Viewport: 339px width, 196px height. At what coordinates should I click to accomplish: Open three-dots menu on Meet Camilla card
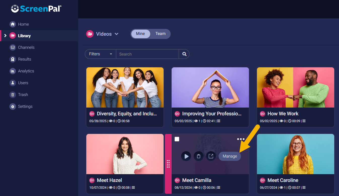click(x=241, y=139)
